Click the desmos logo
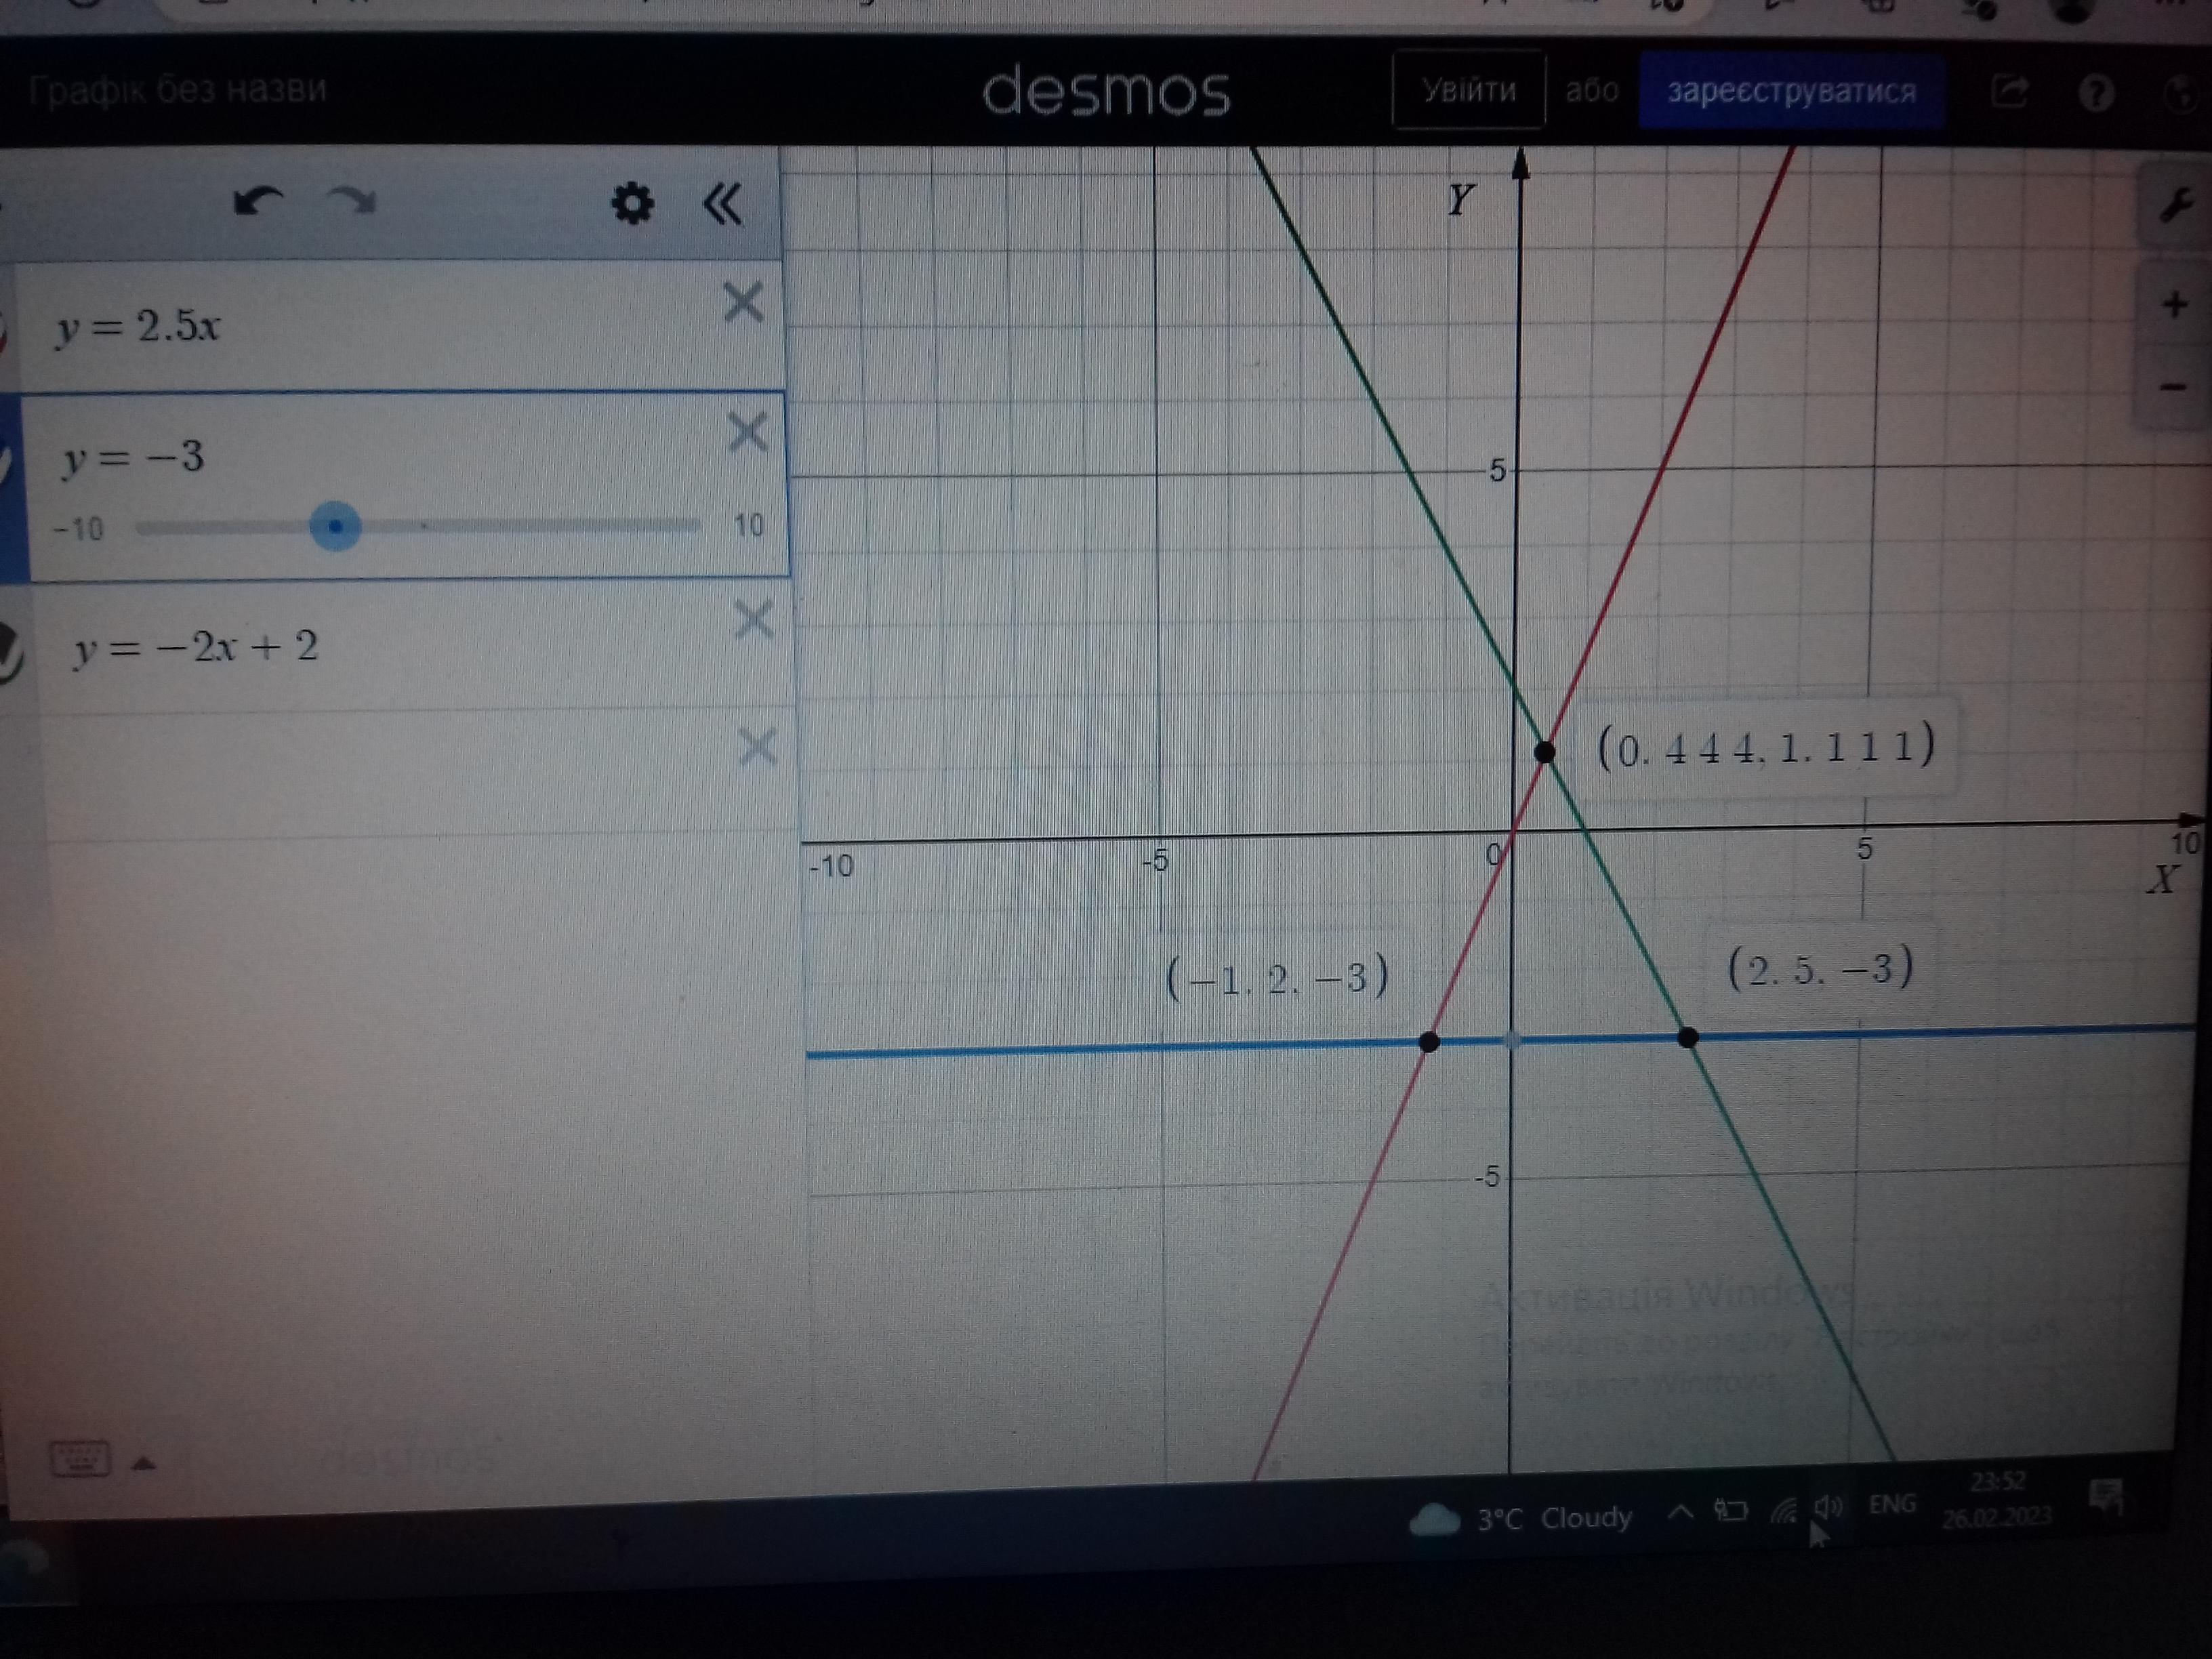 coord(1106,92)
